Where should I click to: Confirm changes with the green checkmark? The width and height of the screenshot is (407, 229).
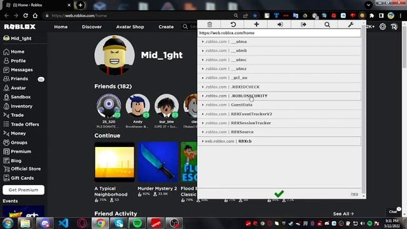click(x=279, y=193)
